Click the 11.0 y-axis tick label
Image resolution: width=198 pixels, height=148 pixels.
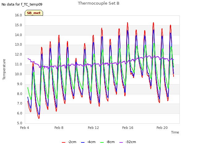19,64
